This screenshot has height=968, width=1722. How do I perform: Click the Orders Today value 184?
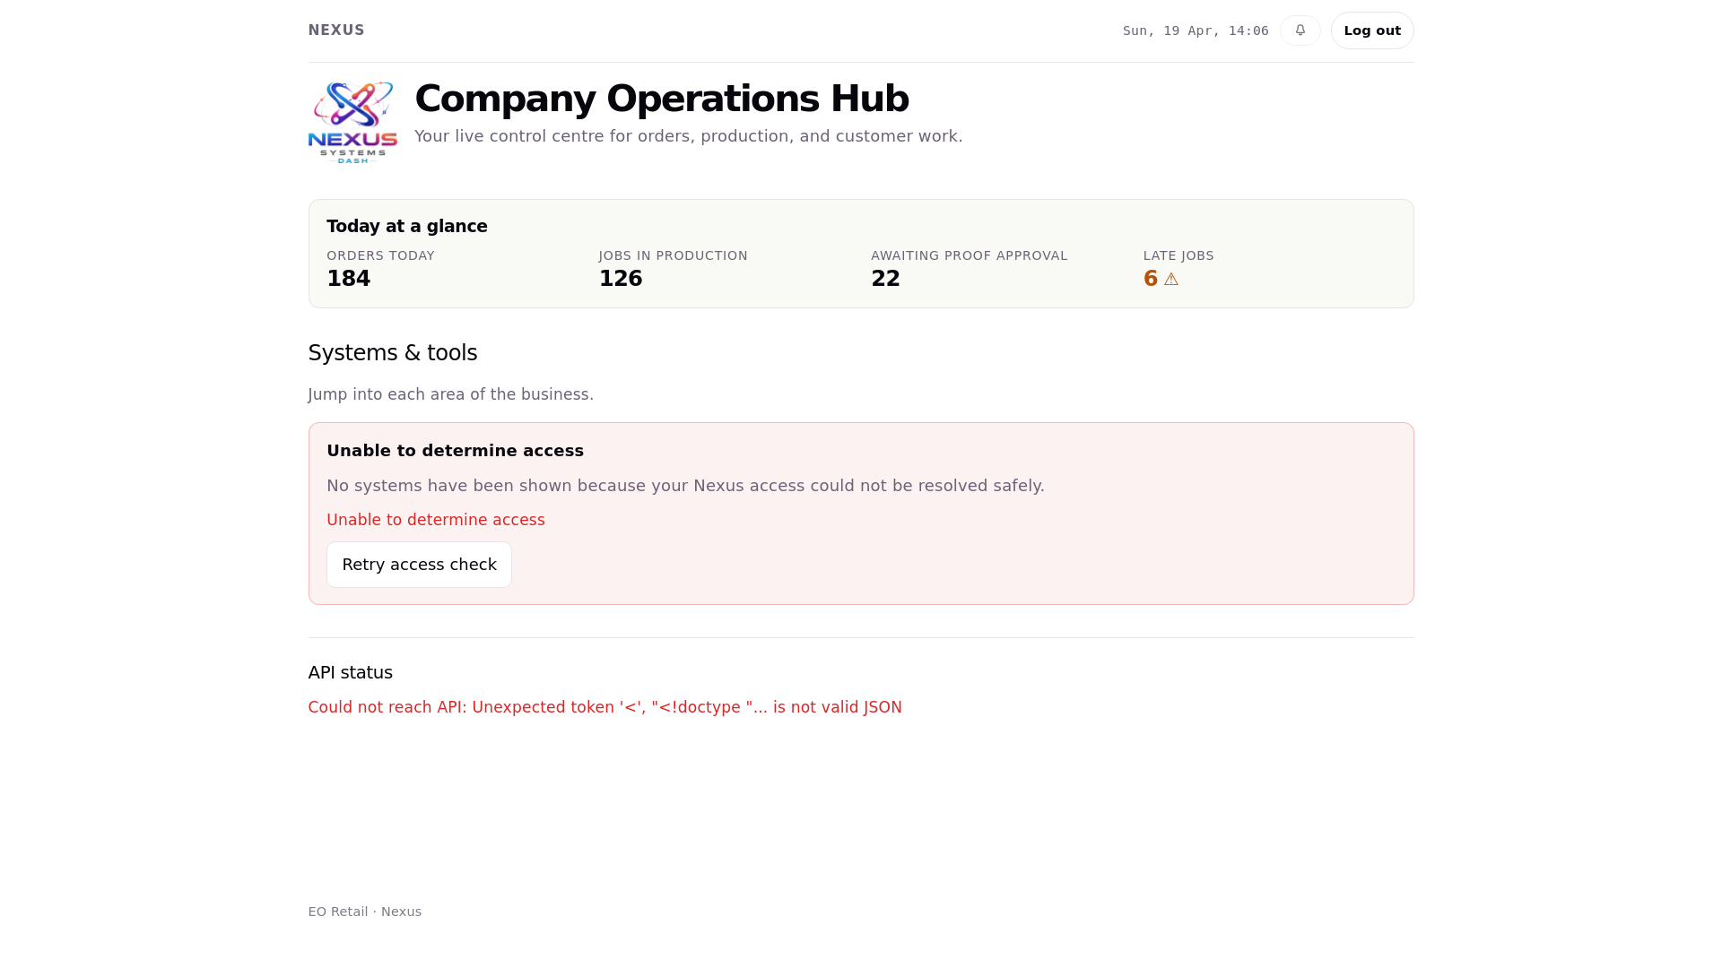tap(348, 279)
